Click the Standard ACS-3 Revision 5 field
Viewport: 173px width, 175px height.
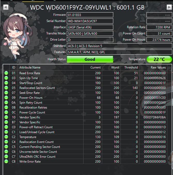[x=119, y=46]
